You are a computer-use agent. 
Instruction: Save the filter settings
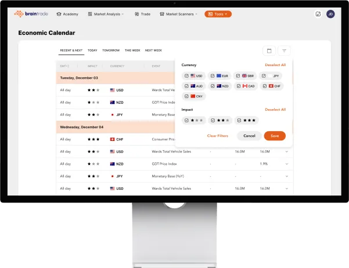click(x=274, y=136)
